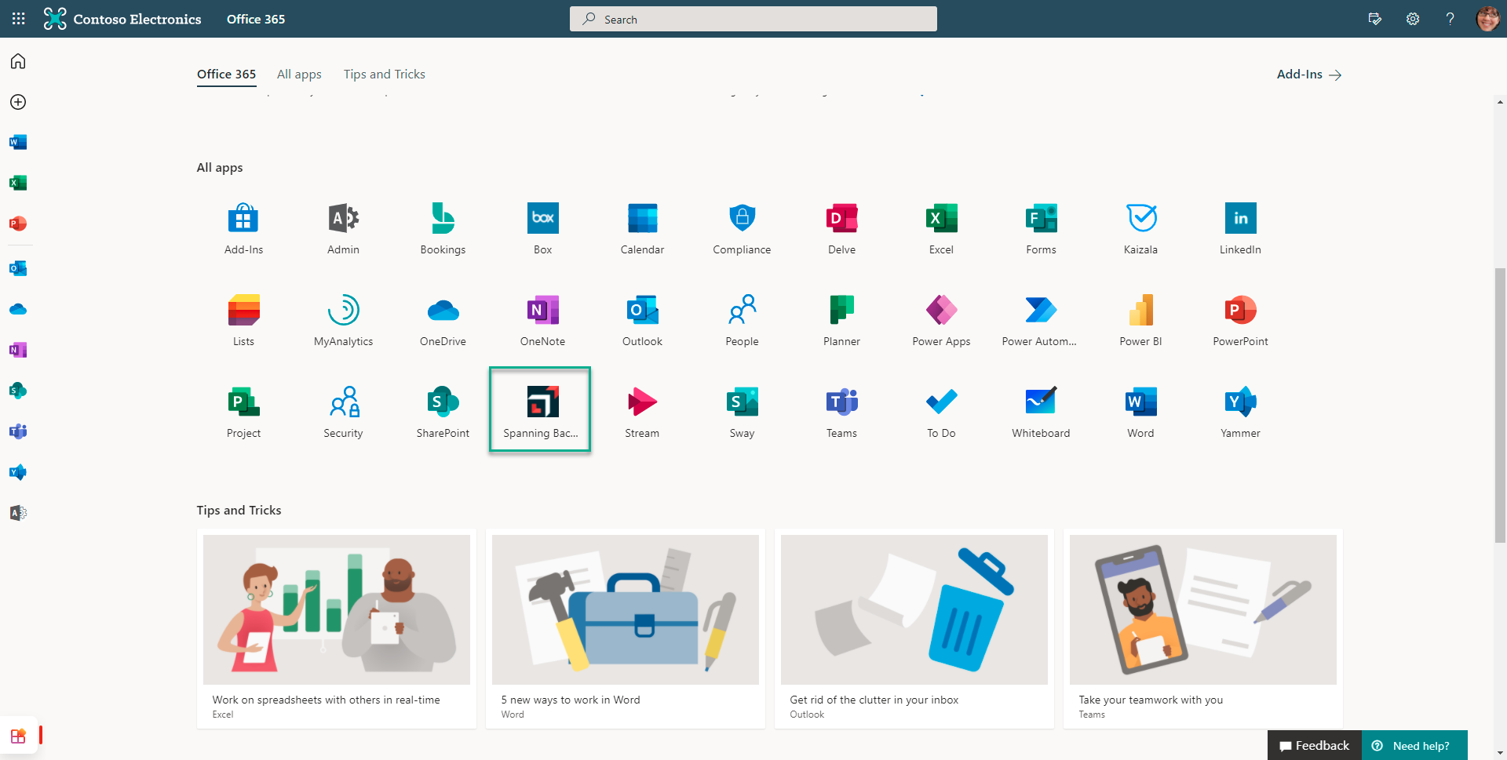Open Admin from the left sidebar
Viewport: 1507px width, 760px height.
pos(18,513)
